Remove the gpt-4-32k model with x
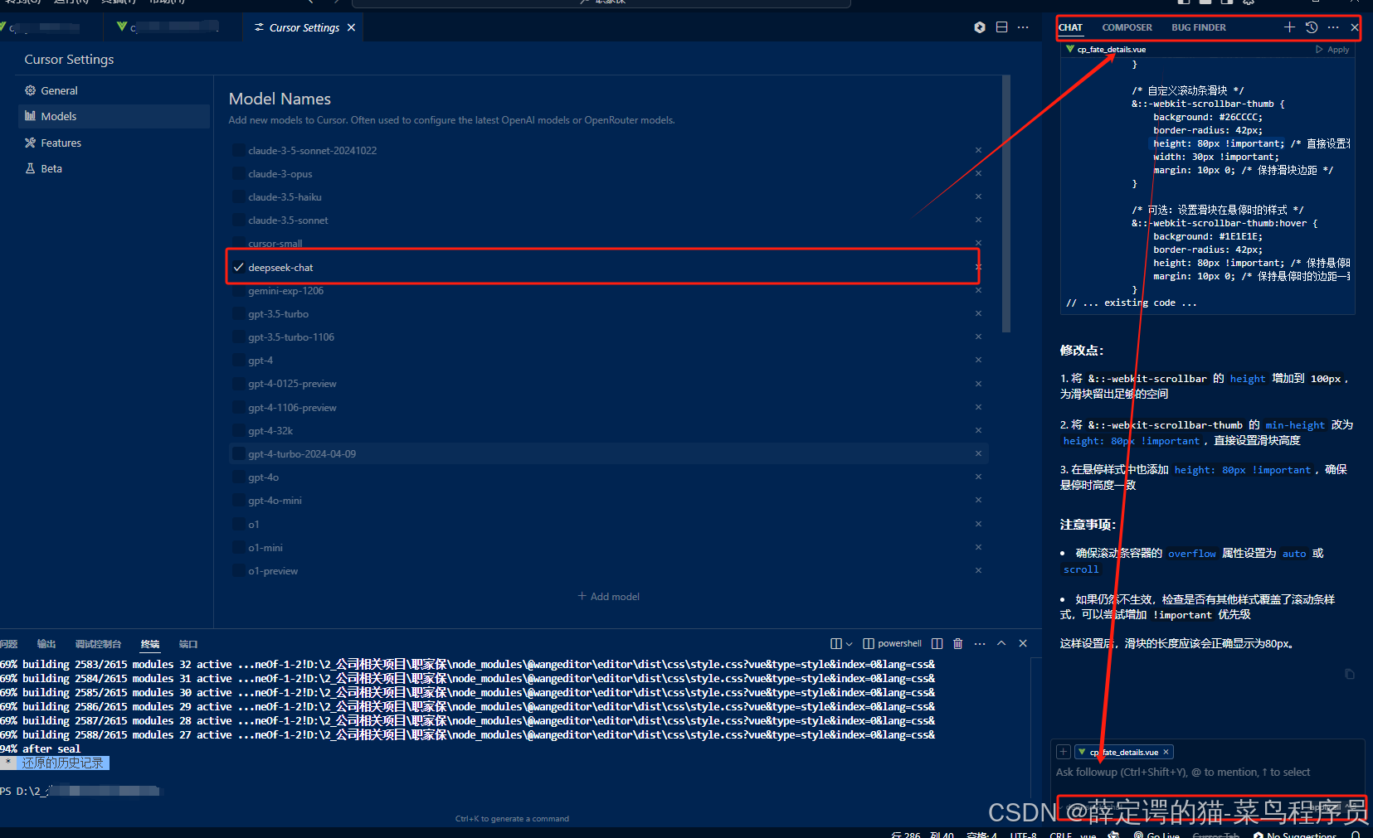Image resolution: width=1373 pixels, height=838 pixels. pyautogui.click(x=978, y=430)
